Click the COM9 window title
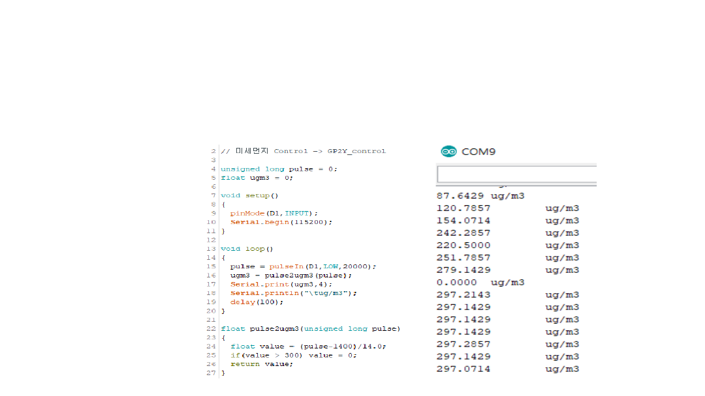 [478, 152]
